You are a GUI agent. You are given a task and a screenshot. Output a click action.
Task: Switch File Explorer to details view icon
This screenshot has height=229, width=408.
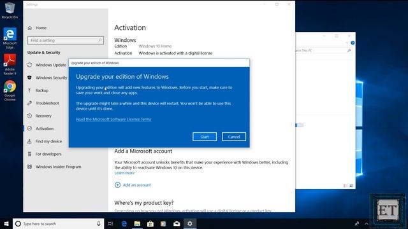point(346,186)
